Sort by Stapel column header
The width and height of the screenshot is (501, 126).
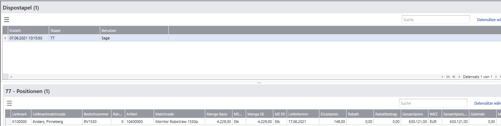point(74,31)
